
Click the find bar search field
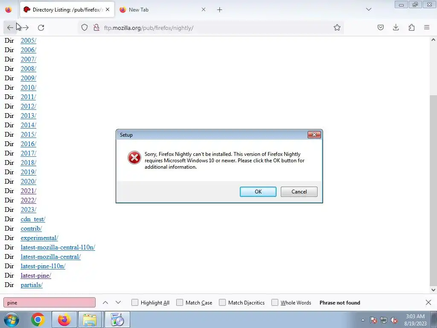coord(50,303)
